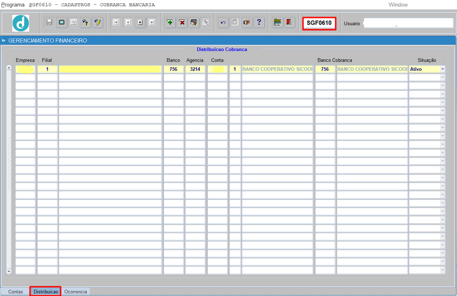Expand the Situação dropdown in the second row
This screenshot has height=296, width=457.
pos(443,77)
